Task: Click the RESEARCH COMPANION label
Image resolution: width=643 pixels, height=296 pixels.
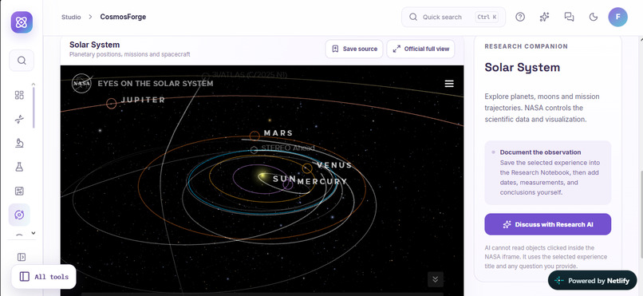Action: pos(527,46)
